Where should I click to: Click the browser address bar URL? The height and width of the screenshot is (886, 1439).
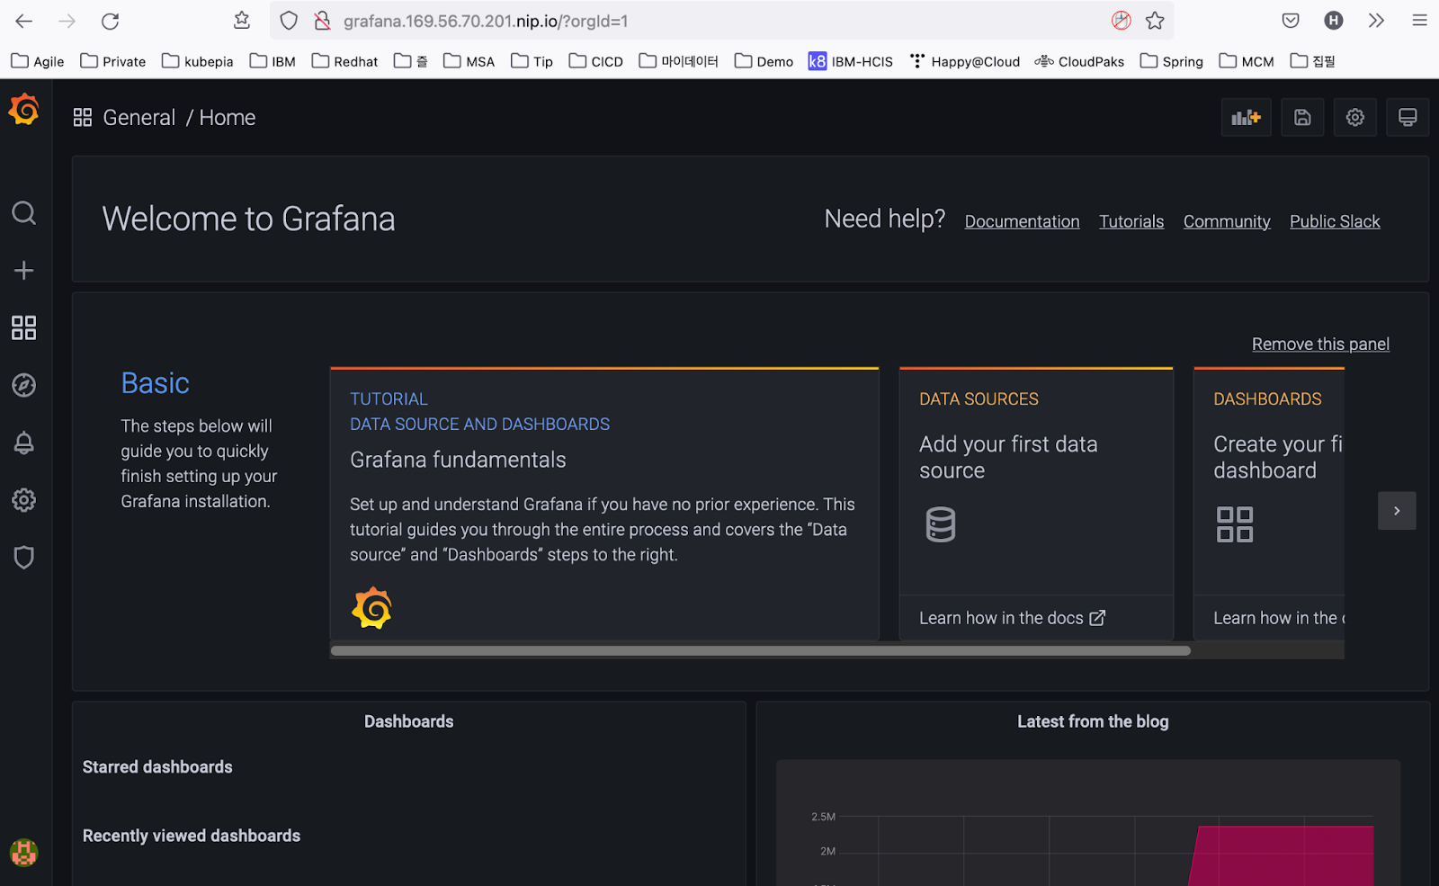(x=486, y=21)
